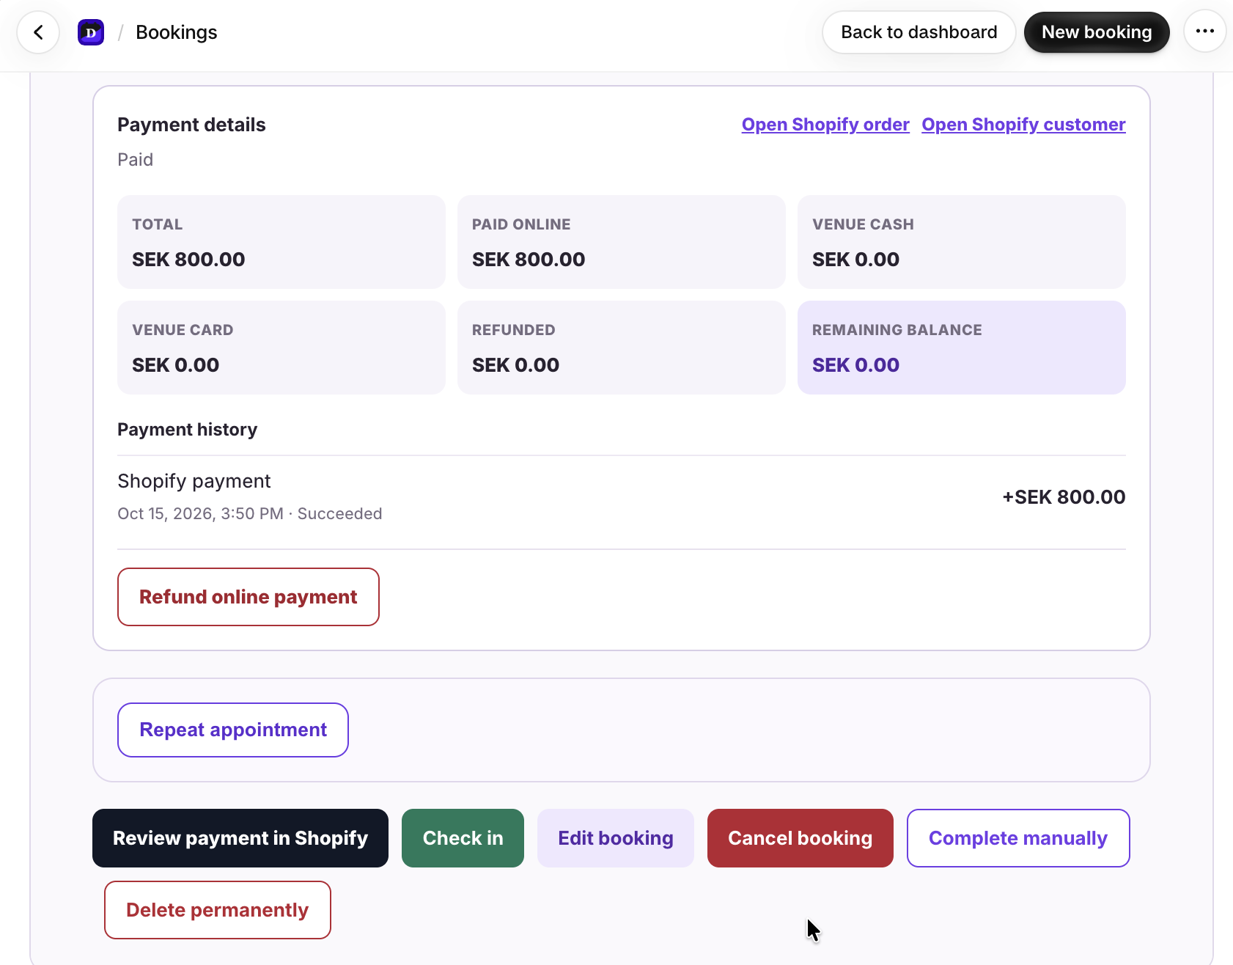Click Edit booking button
This screenshot has width=1233, height=965.
point(616,838)
